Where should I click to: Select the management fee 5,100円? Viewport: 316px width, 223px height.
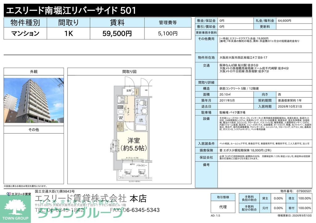pos(168,33)
